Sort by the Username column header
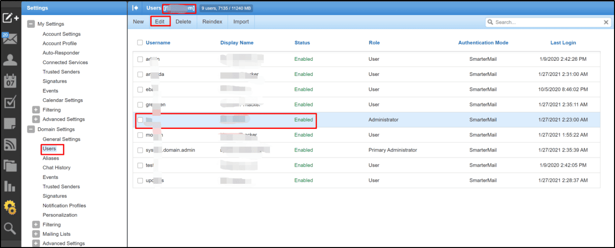Image resolution: width=615 pixels, height=248 pixels. point(158,43)
